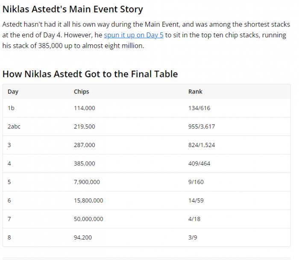Open the "spun it up on Day 5" link
The height and width of the screenshot is (260, 299).
point(133,35)
